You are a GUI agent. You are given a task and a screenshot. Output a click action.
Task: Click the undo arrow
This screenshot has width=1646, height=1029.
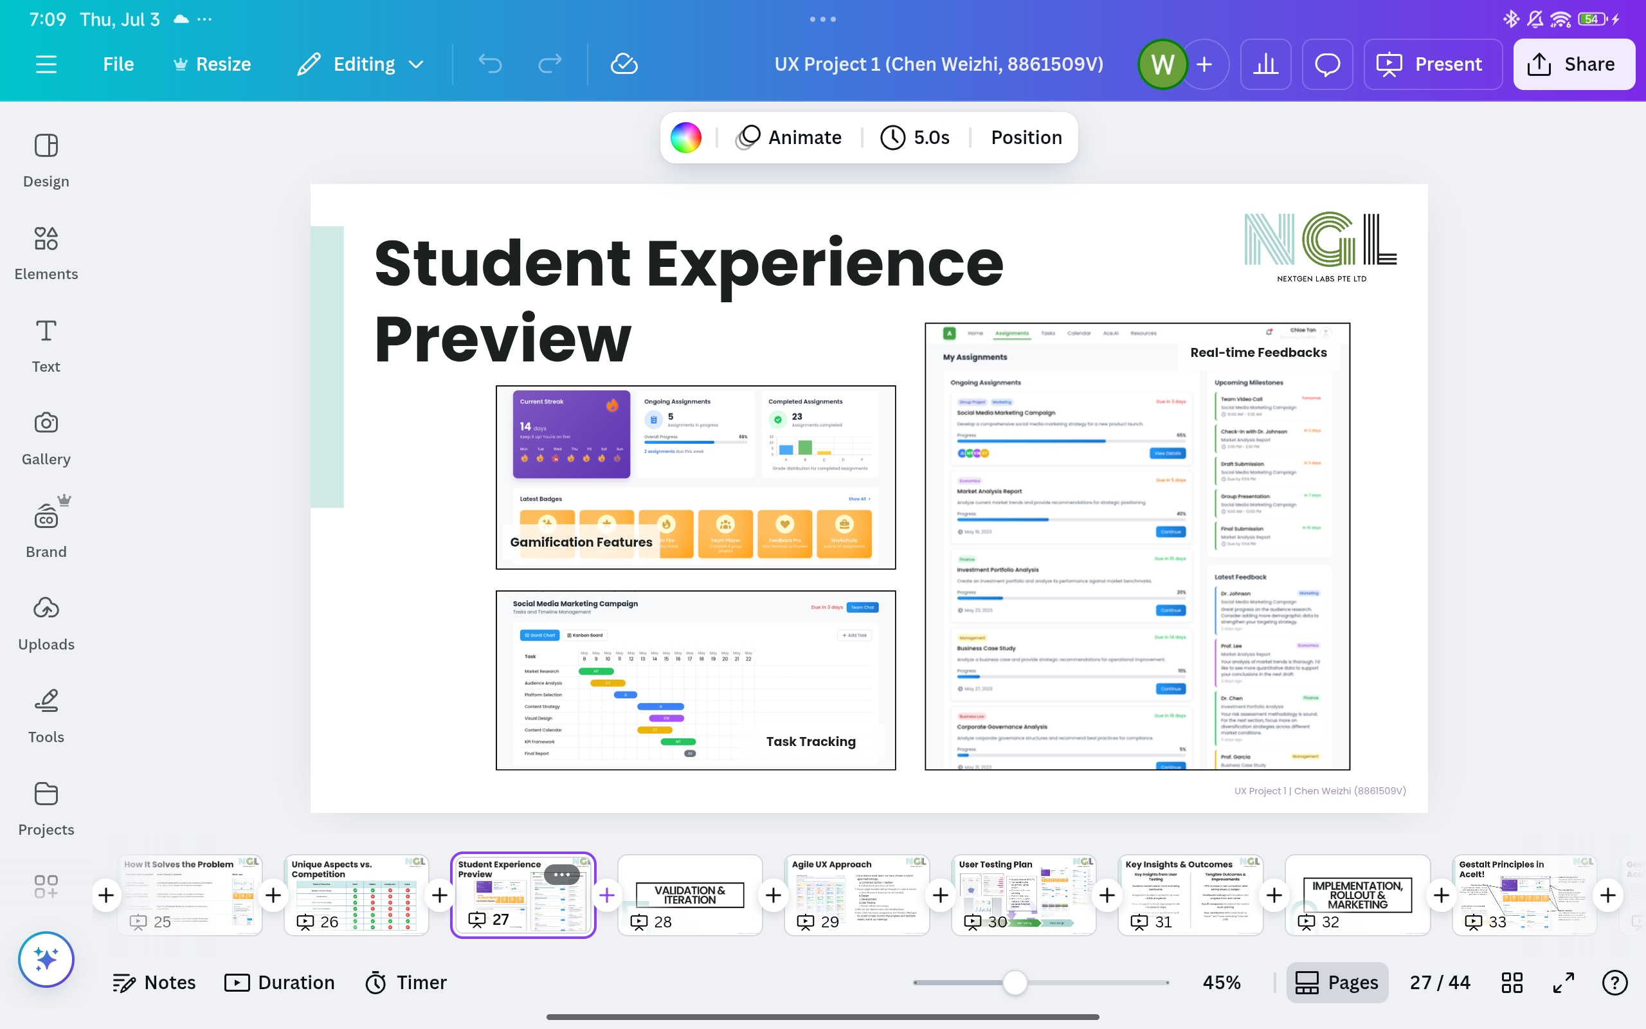click(x=490, y=64)
